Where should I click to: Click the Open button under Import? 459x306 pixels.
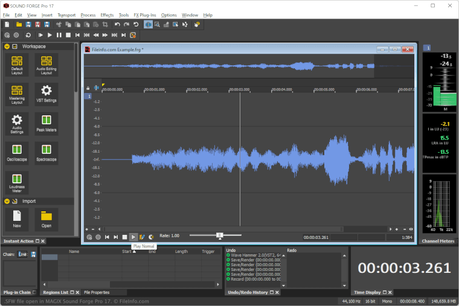[47, 218]
